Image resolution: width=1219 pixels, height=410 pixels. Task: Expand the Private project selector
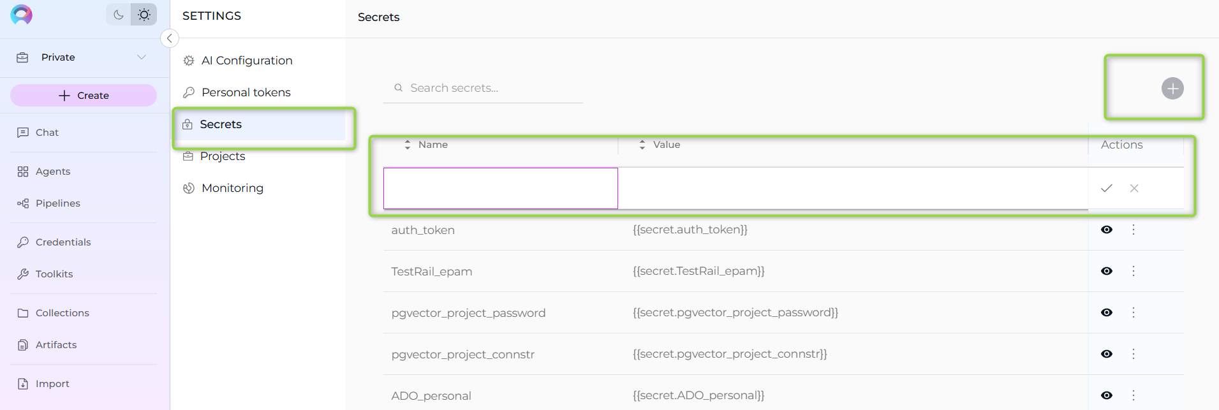point(84,57)
